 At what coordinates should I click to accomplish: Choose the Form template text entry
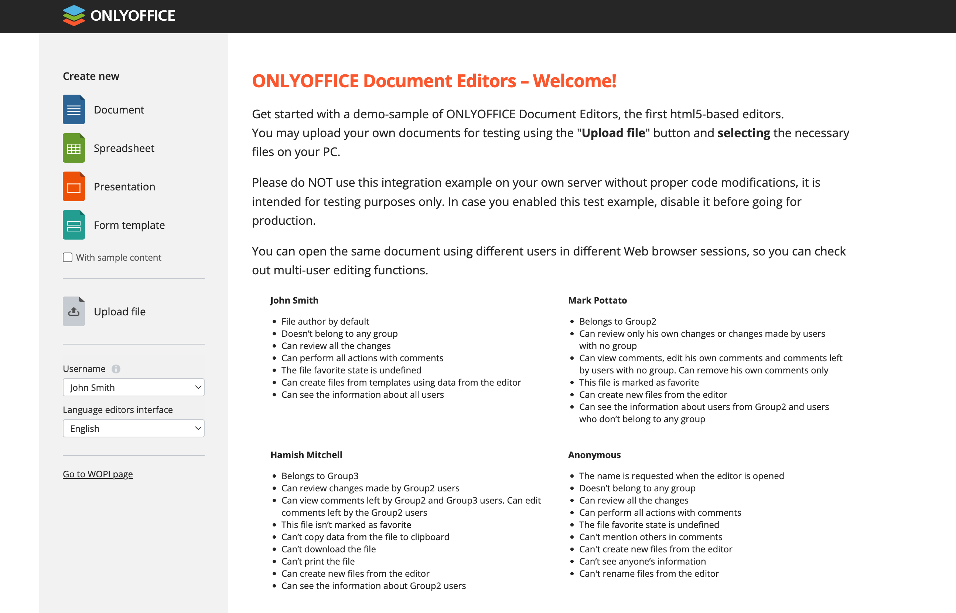pos(129,225)
